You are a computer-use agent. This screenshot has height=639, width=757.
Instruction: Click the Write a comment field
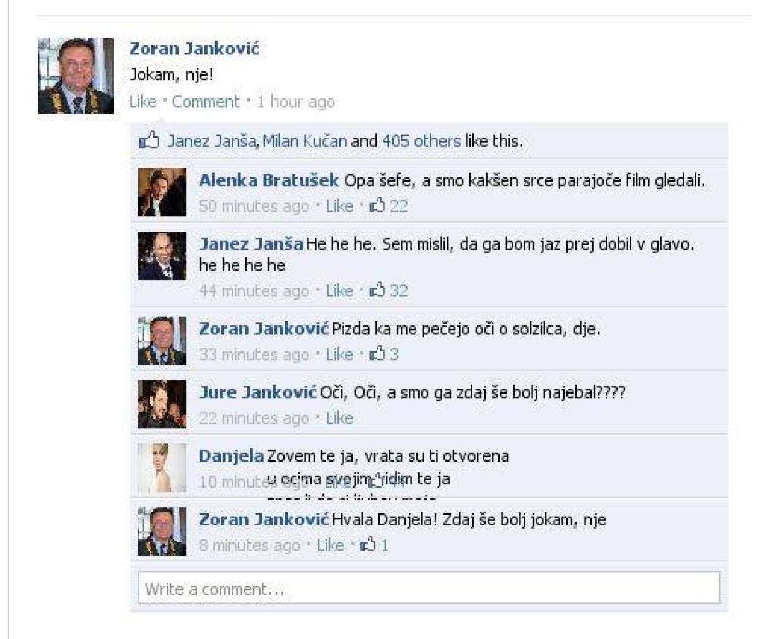click(429, 589)
